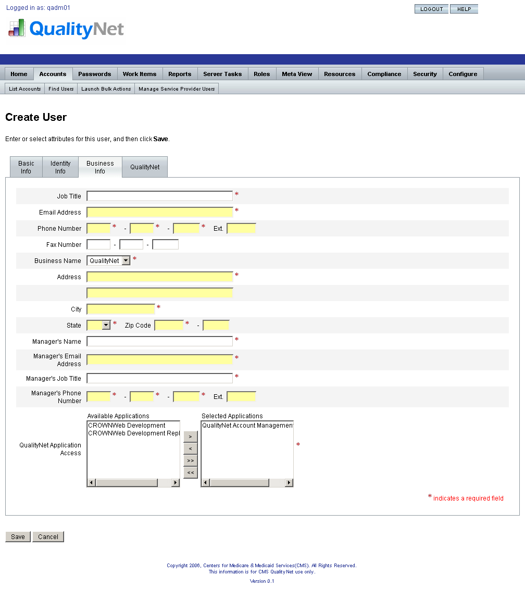Click right scroll arrow of Available Applications
The width and height of the screenshot is (525, 600).
click(x=175, y=482)
